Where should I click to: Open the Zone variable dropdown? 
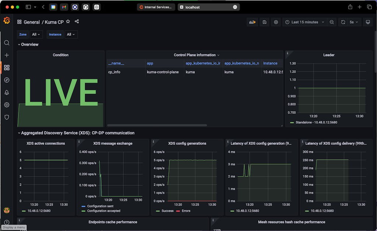click(36, 35)
